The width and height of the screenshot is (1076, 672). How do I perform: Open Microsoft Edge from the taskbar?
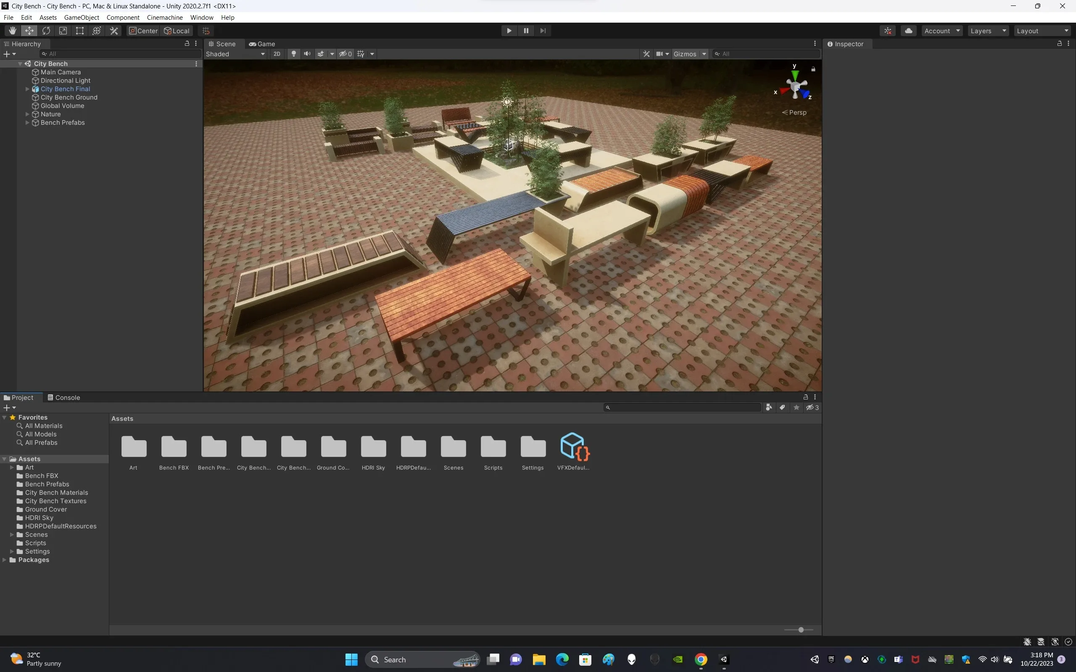click(562, 659)
